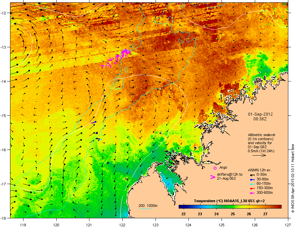The width and height of the screenshot is (295, 228).
Task: Click color bar tick label 27
Action: coord(265,214)
